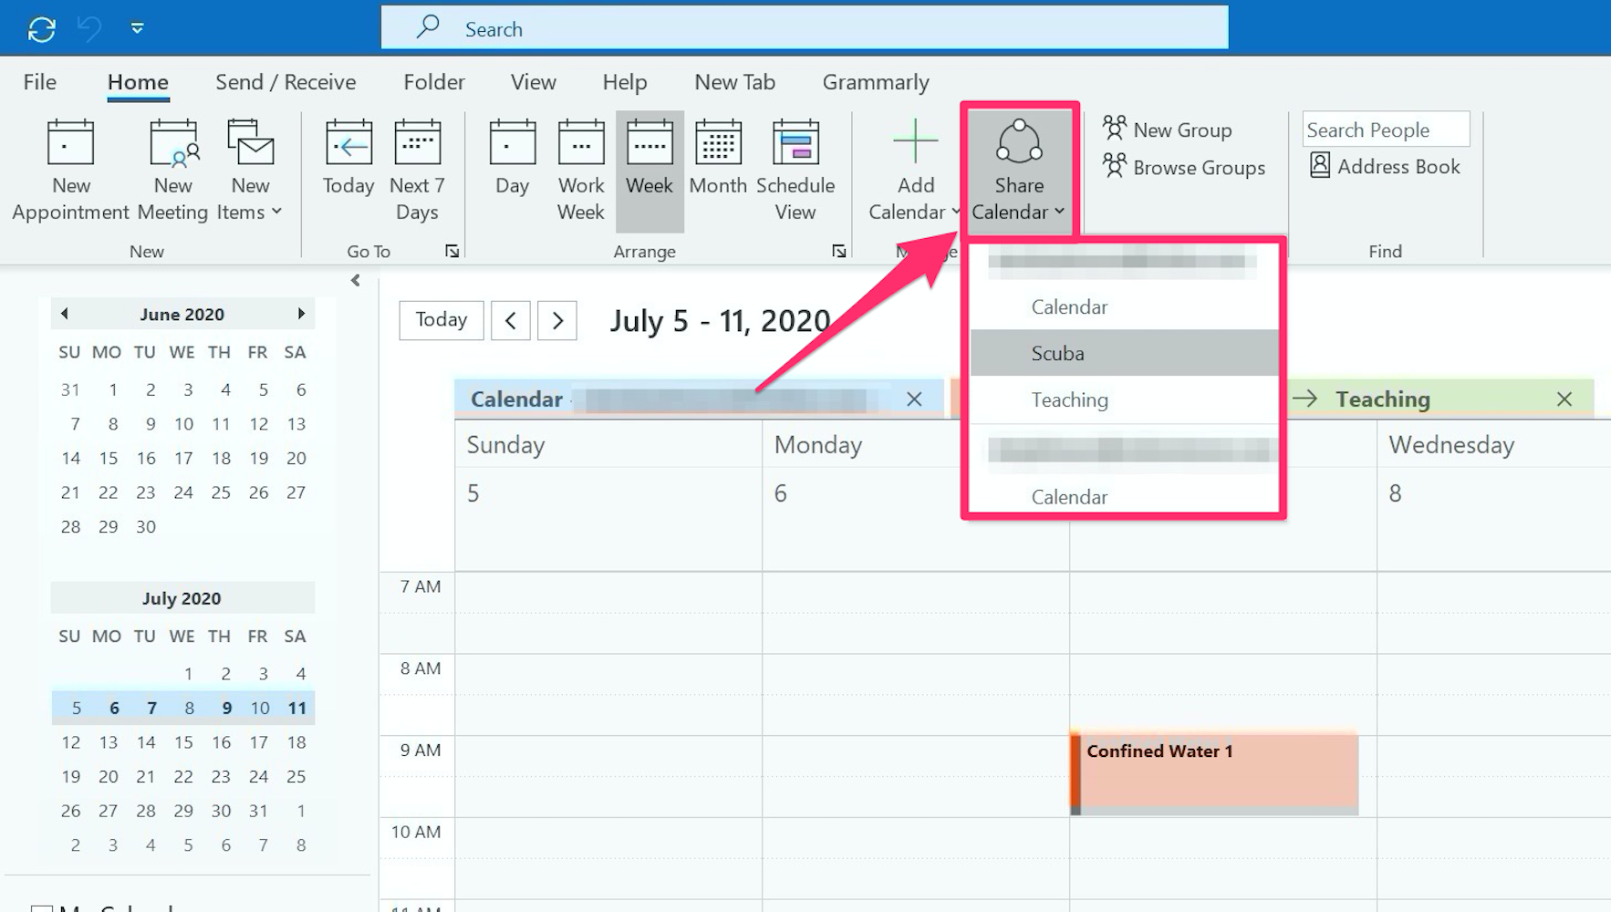Open the Go To dialog launcher
1611x912 pixels.
click(x=452, y=251)
